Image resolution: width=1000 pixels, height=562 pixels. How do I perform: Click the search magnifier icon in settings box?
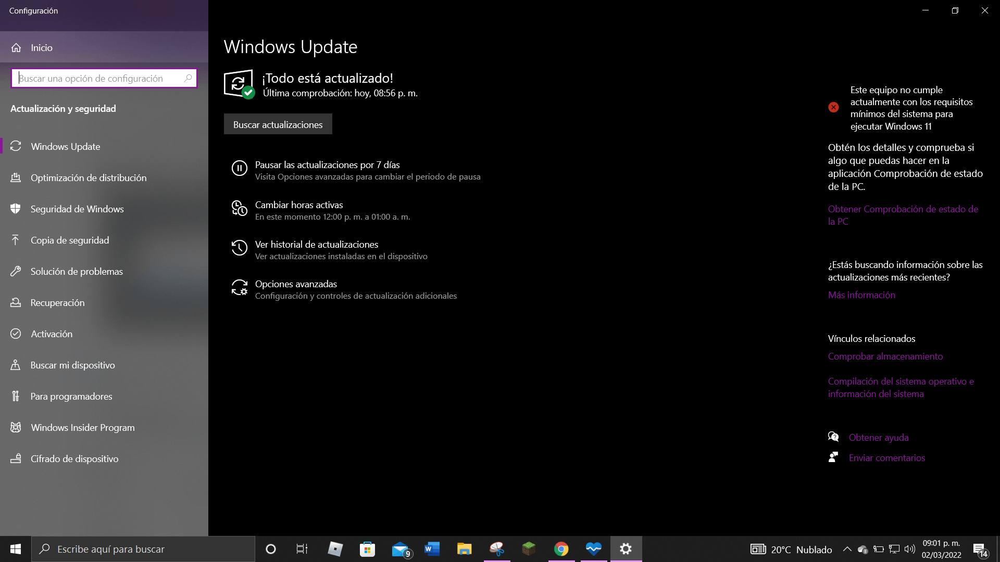click(x=188, y=78)
